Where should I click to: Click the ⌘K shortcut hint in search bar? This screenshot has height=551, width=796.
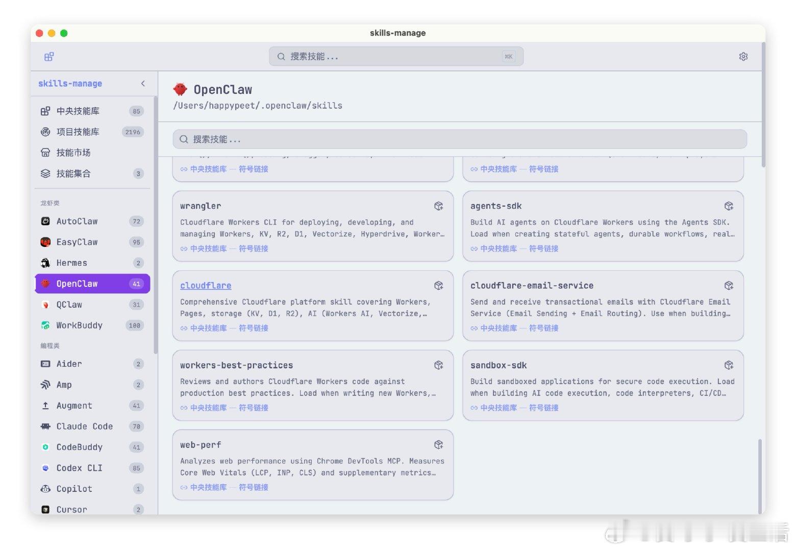coord(509,57)
